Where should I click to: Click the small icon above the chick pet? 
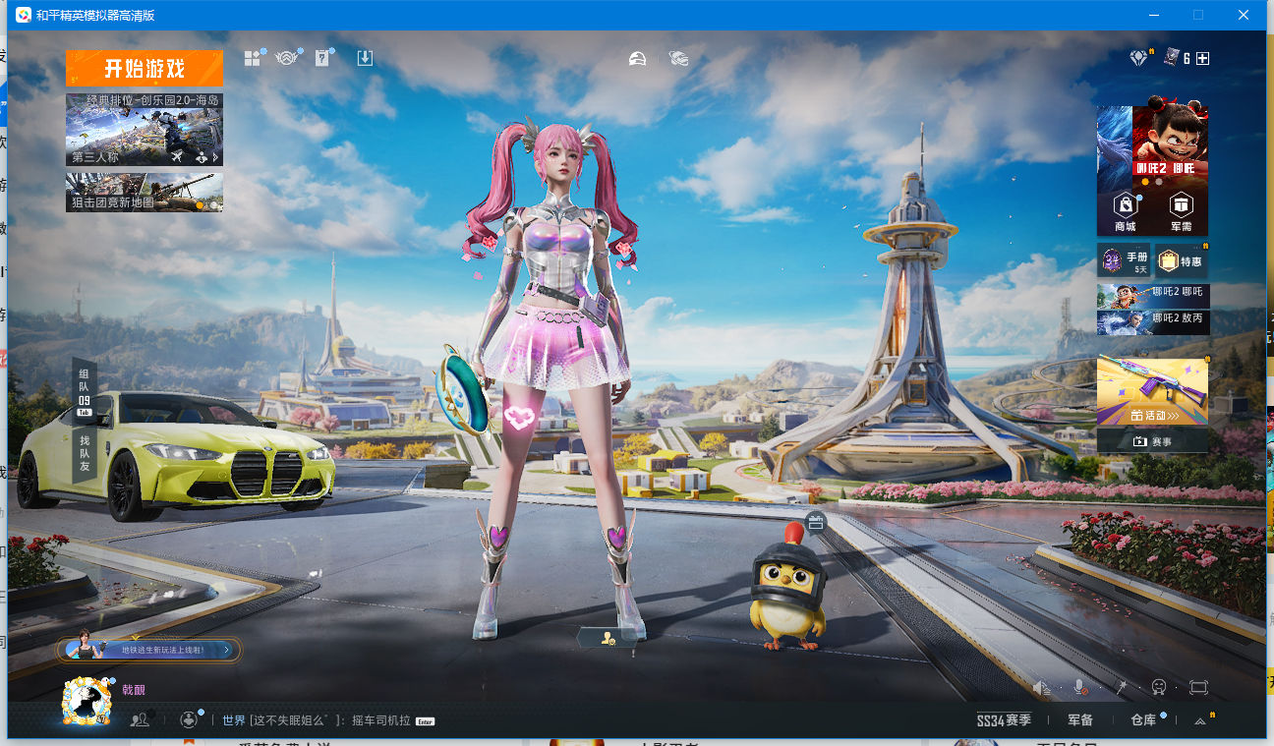pos(814,523)
